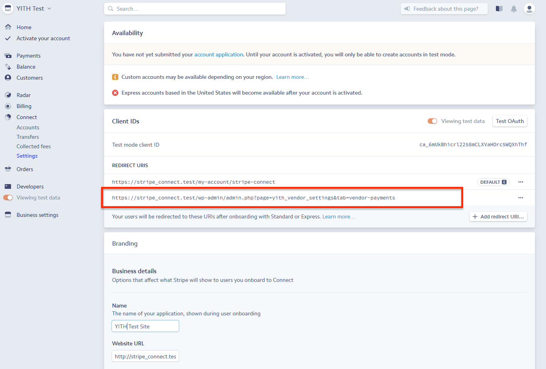Click the Test OAuth button
The width and height of the screenshot is (546, 369).
click(510, 121)
